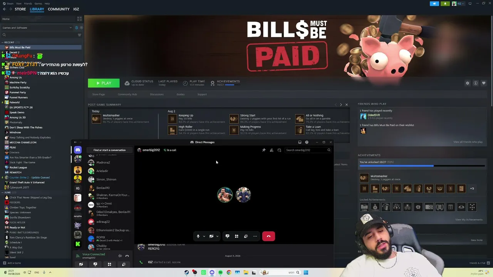Click the Search omerbig2012 field
This screenshot has width=493, height=277.
tap(308, 150)
